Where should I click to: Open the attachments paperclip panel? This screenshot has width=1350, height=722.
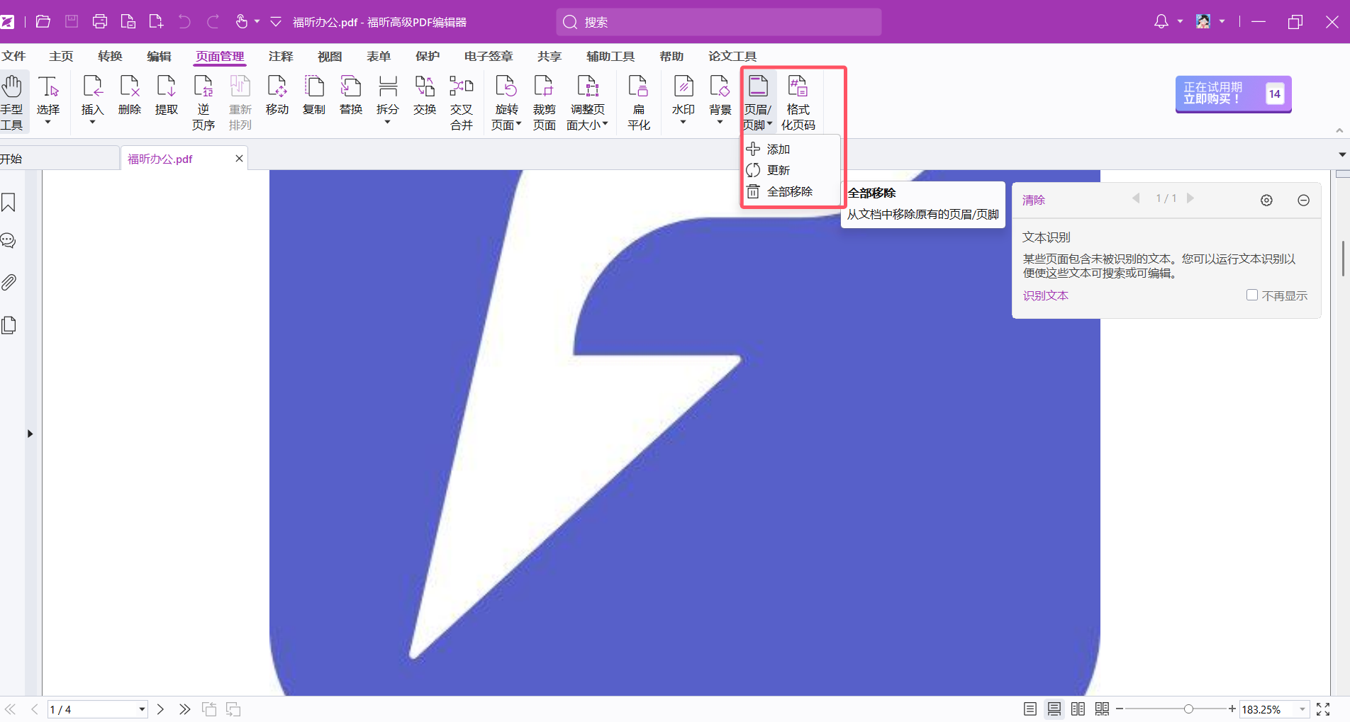[x=9, y=283]
